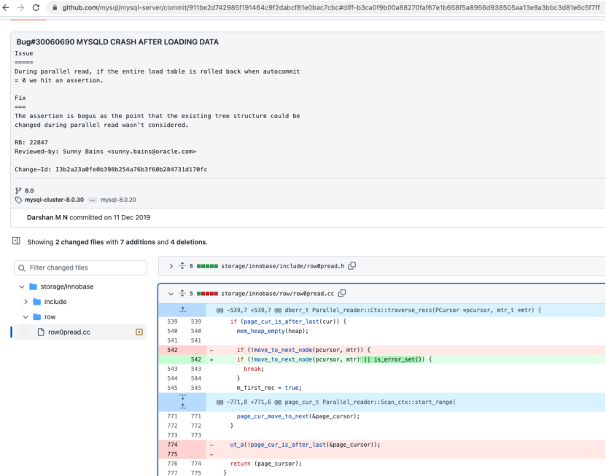Focus the Filter changed files field
Viewport: 606px width, 476px height.
(80, 268)
